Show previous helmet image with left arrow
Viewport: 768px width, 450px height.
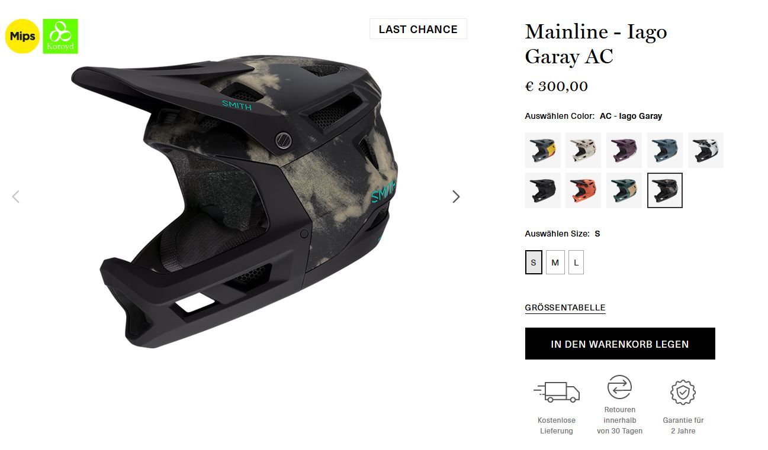[x=16, y=196]
